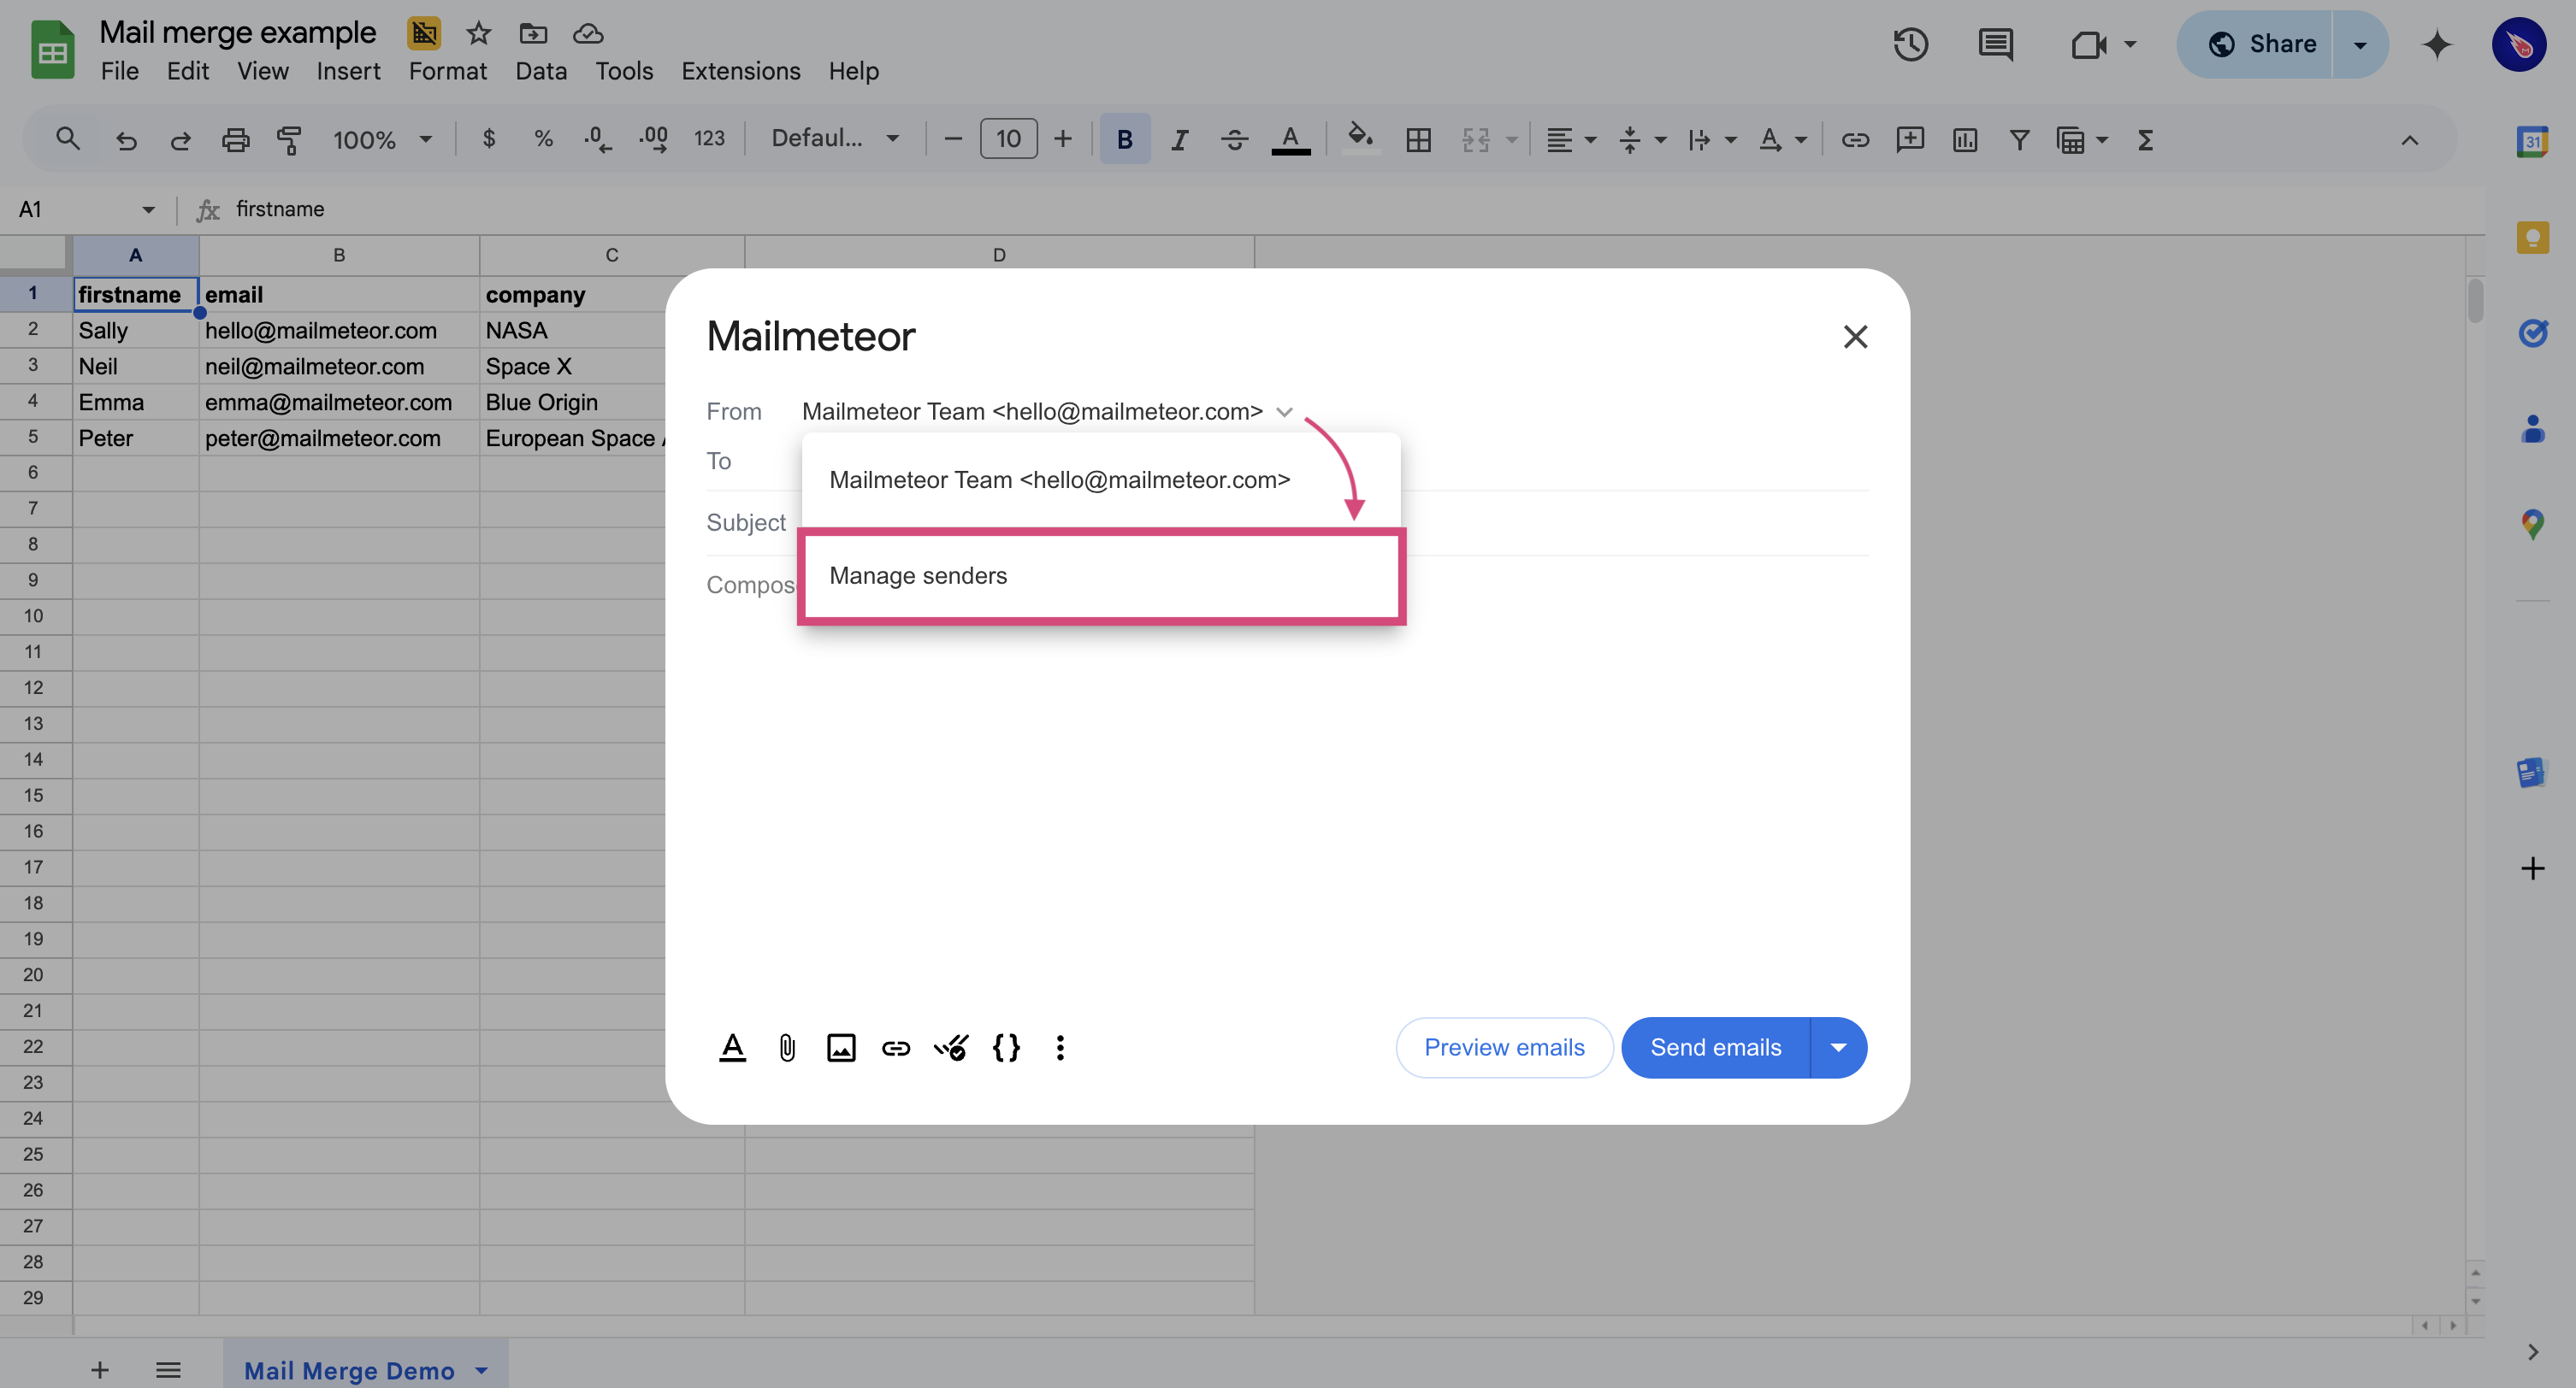2576x1388 pixels.
Task: Click the print icon
Action: 235,140
